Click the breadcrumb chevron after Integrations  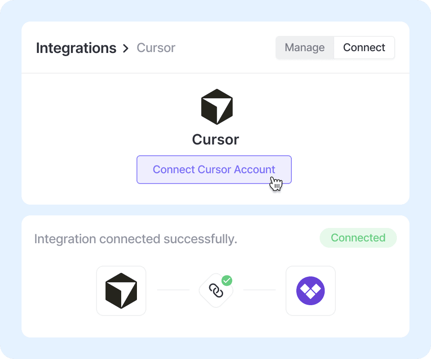click(x=126, y=48)
